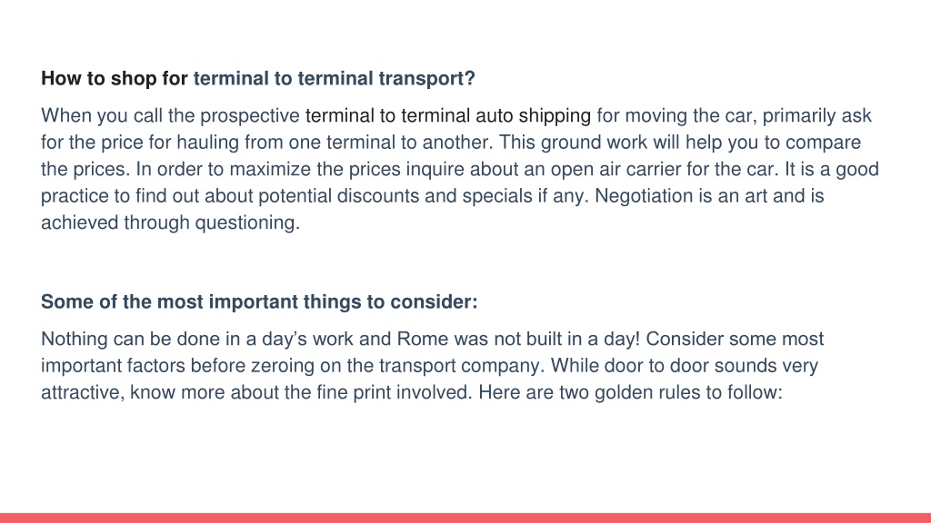Click the red bar at the slide bottom
The height and width of the screenshot is (523, 931).
[x=465, y=518]
